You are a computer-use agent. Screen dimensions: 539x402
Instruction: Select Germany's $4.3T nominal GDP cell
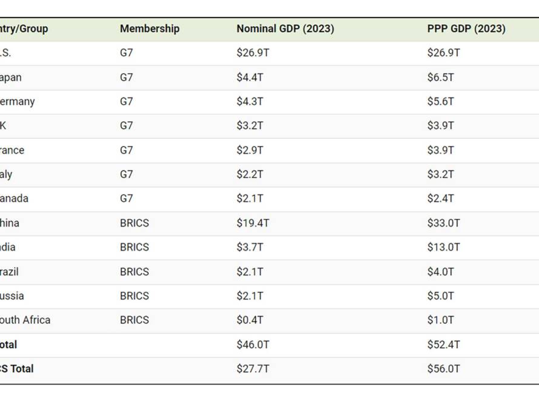250,101
